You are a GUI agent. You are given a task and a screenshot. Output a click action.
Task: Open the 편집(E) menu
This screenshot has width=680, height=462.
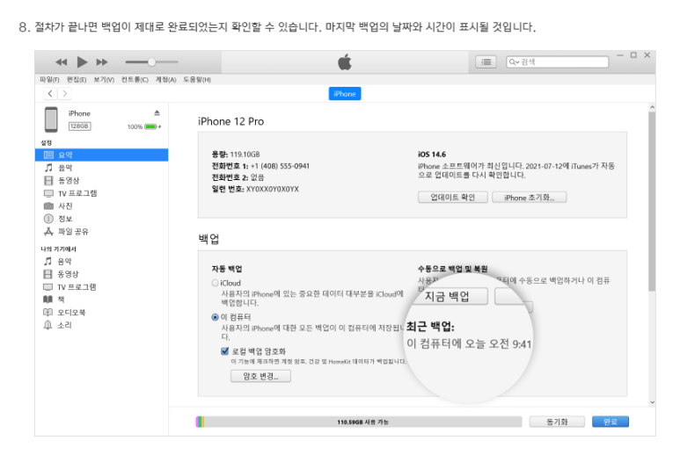[77, 80]
